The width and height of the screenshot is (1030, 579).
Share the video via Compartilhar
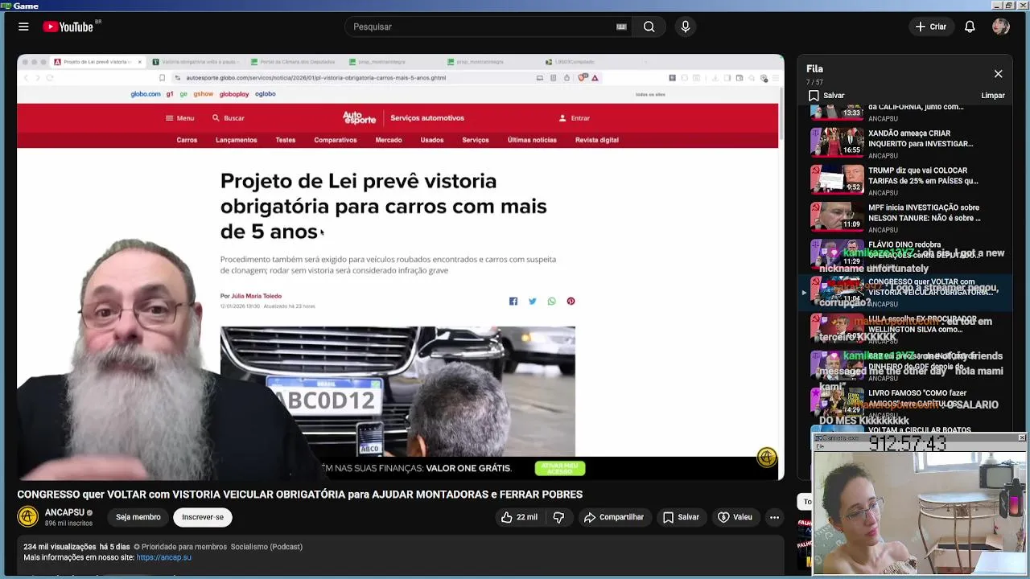[x=614, y=517]
